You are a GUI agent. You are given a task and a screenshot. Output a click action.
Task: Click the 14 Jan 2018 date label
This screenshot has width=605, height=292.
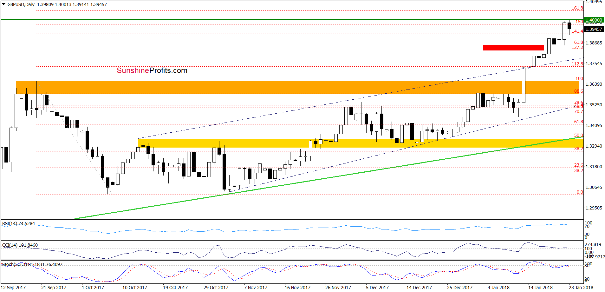pos(540,288)
